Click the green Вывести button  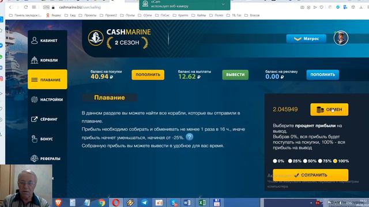point(235,75)
